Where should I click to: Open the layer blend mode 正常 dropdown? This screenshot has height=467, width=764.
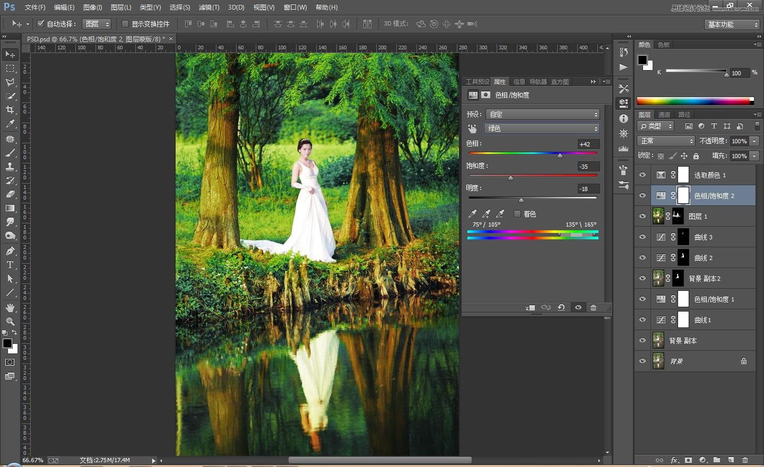click(666, 141)
